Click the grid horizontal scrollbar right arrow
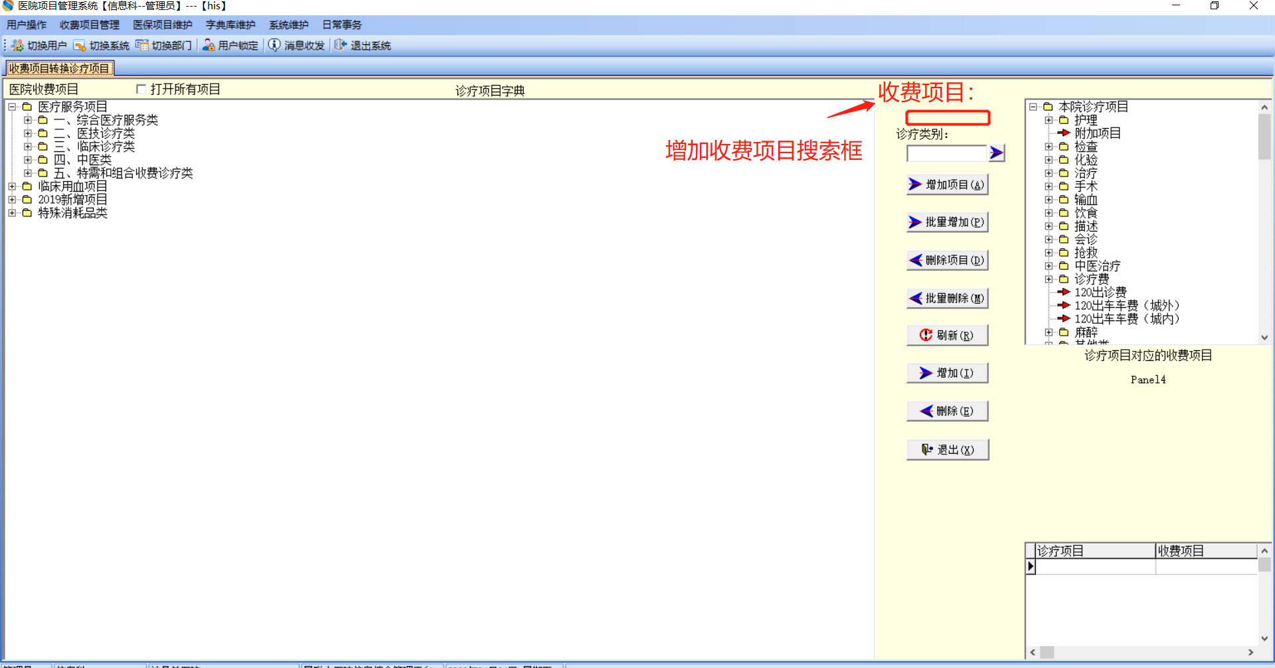 1250,653
